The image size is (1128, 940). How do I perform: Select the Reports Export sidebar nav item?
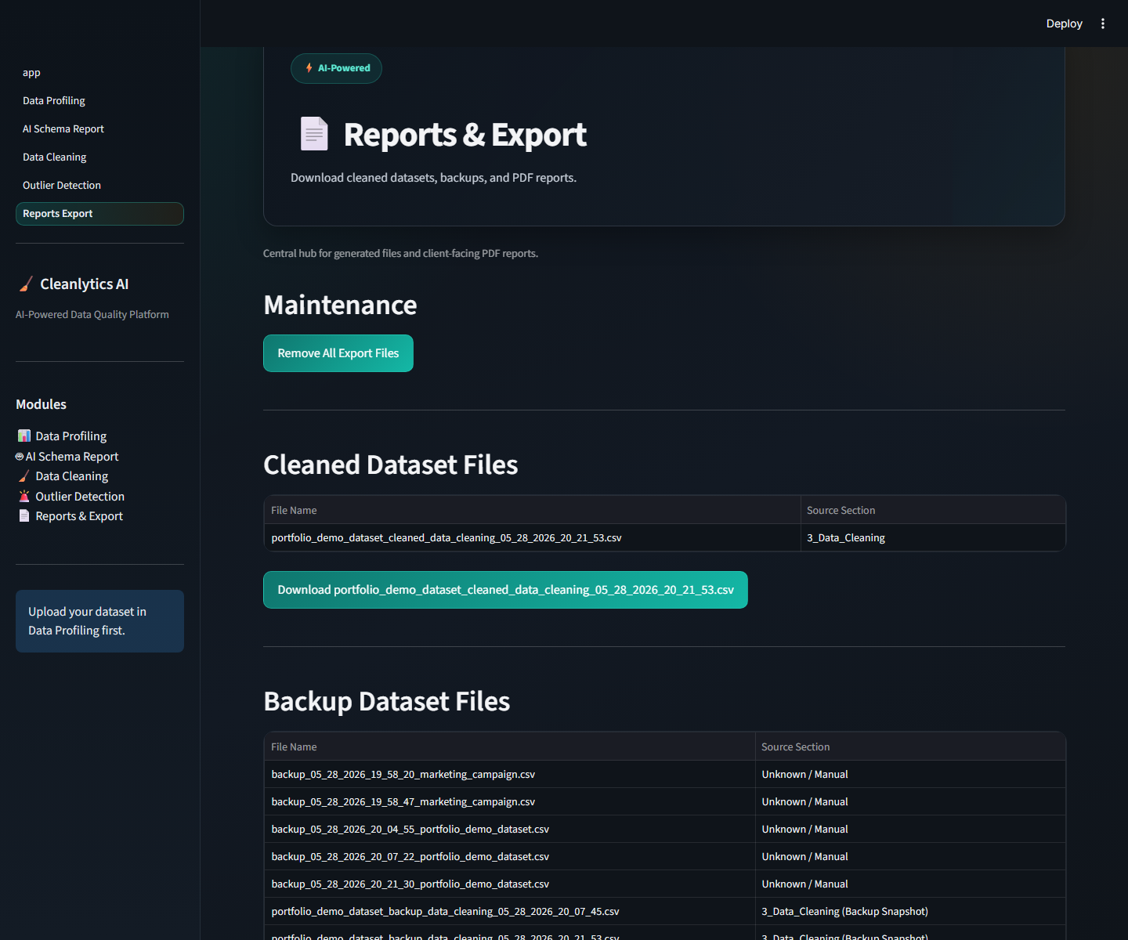pyautogui.click(x=99, y=214)
